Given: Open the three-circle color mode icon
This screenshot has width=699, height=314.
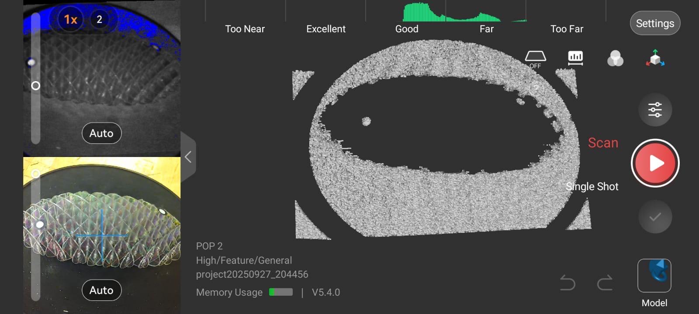Looking at the screenshot, I should pos(615,58).
